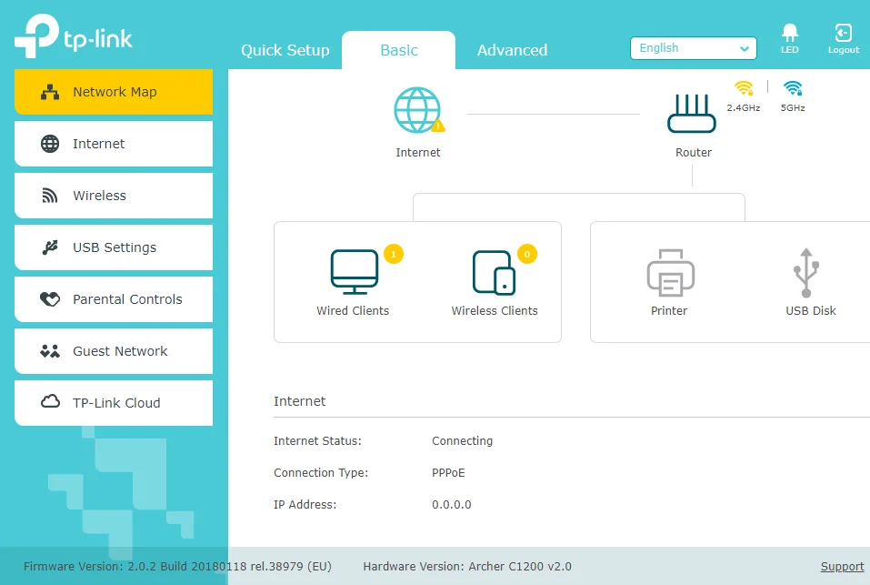Open the Wireless Clients devices icon

coord(494,272)
